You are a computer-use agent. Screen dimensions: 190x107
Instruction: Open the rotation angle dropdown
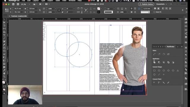[74, 9]
